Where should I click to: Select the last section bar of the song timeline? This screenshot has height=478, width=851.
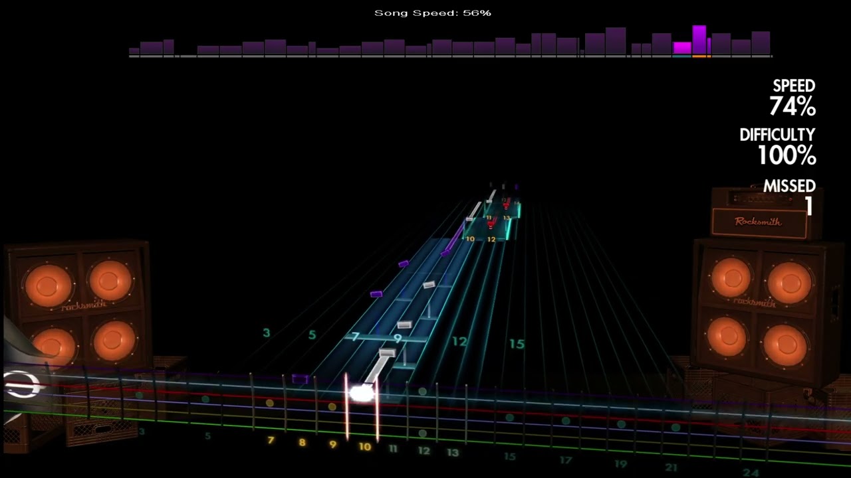(x=761, y=43)
